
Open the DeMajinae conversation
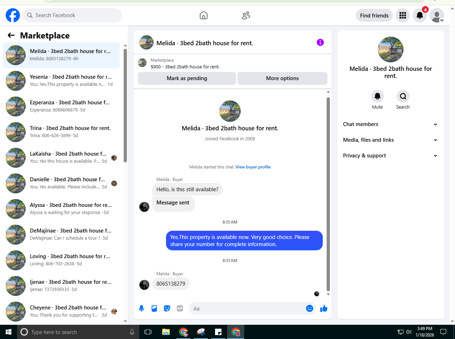coord(61,235)
